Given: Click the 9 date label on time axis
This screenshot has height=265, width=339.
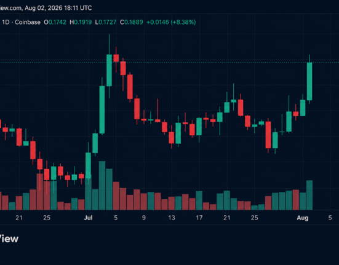Looking at the screenshot, I should [x=144, y=218].
